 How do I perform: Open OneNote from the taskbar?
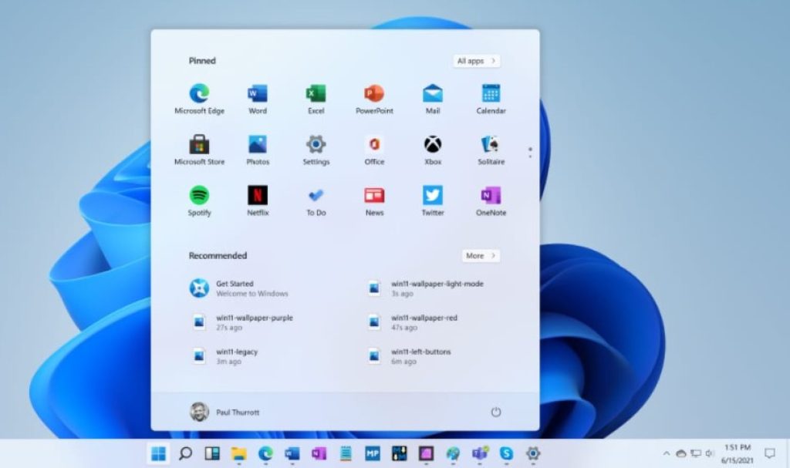click(319, 454)
